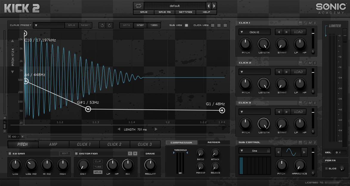Click distortion C button
Image resolution: width=350 pixels, height=186 pixels.
coord(130,154)
